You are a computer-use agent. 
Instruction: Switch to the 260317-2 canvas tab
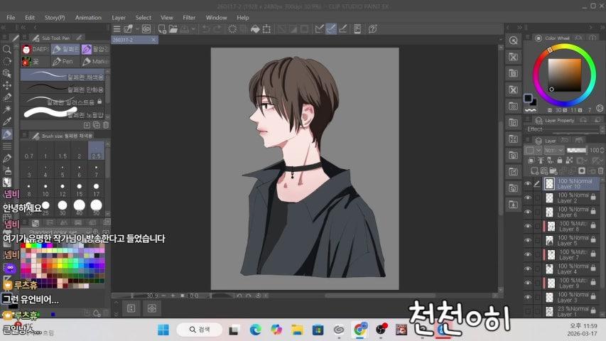(124, 40)
